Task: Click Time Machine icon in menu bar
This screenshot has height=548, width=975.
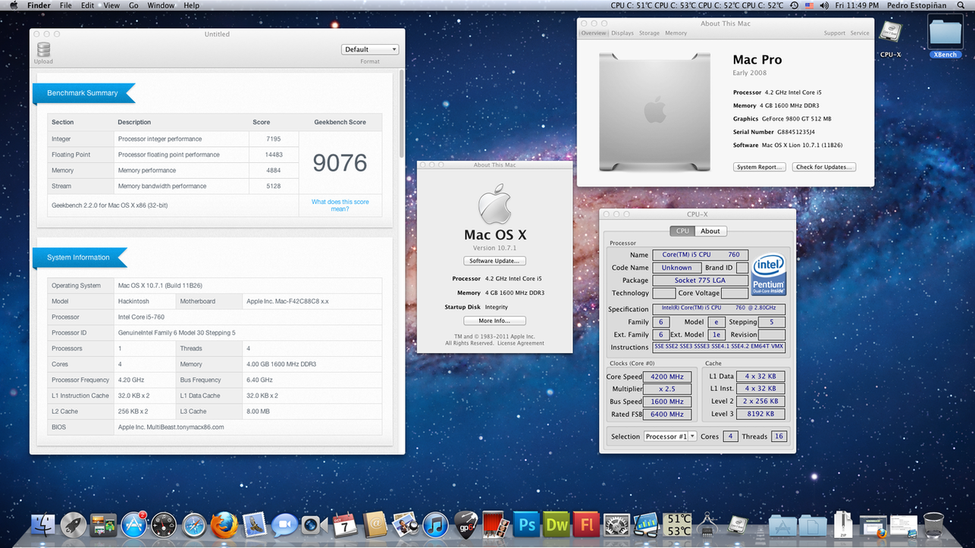Action: point(794,5)
